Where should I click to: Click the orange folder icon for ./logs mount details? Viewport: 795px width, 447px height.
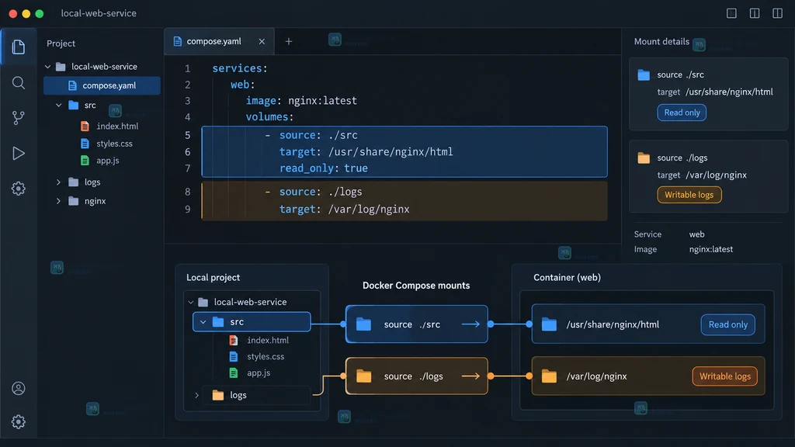(644, 158)
